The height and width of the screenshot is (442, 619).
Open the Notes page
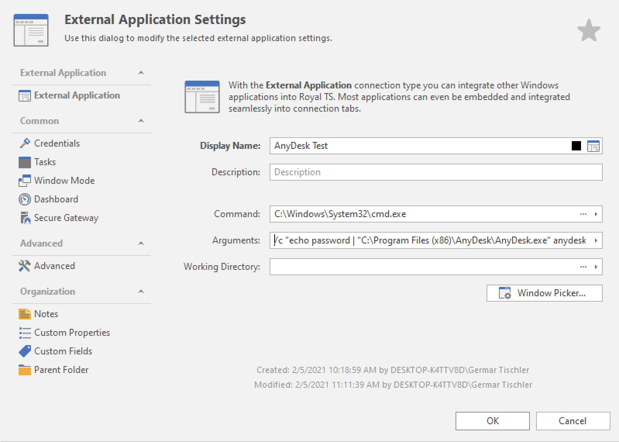[46, 314]
